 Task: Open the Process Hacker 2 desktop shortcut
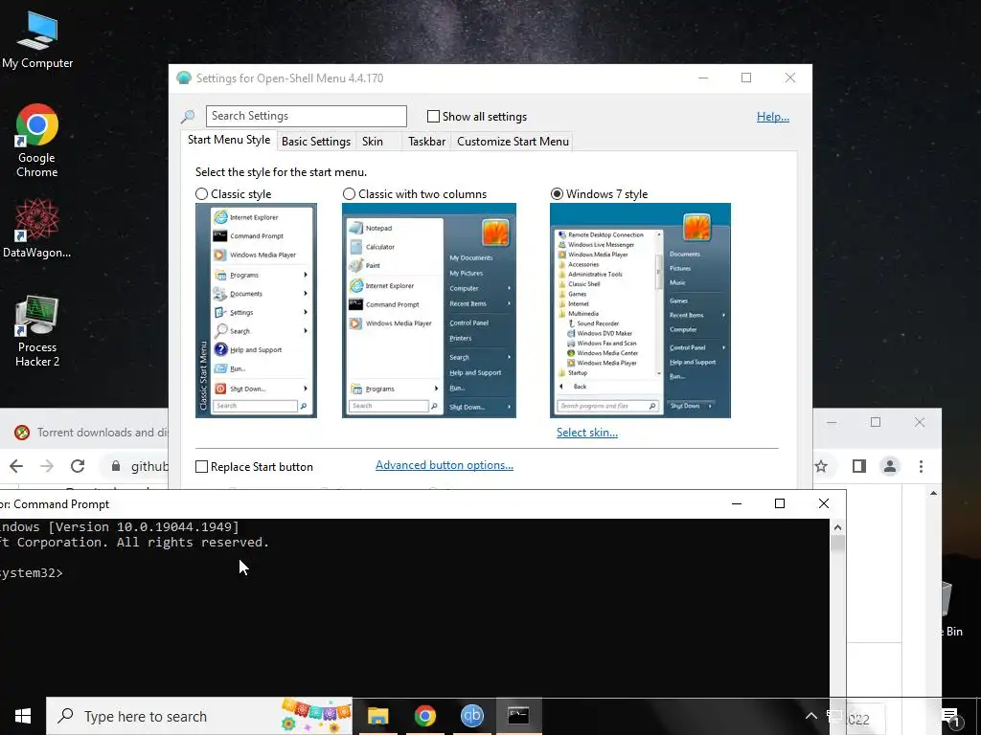pyautogui.click(x=37, y=332)
